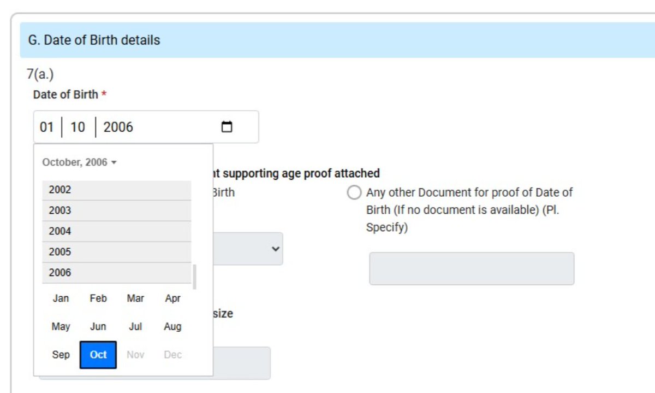Image resolution: width=655 pixels, height=393 pixels.
Task: Pick Sep in the month grid
Action: pyautogui.click(x=61, y=354)
